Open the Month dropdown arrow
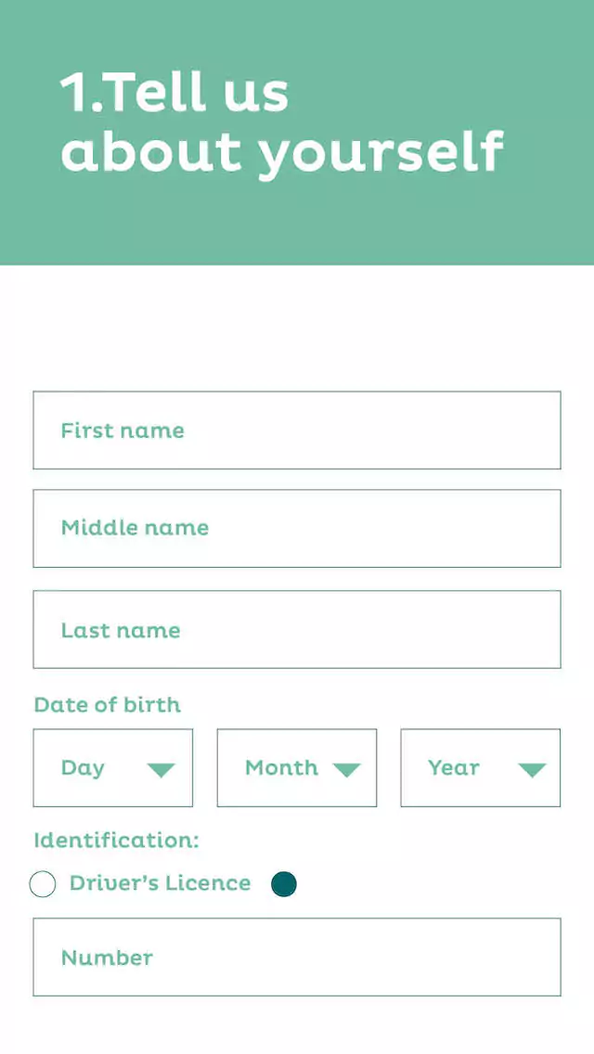 pos(348,768)
